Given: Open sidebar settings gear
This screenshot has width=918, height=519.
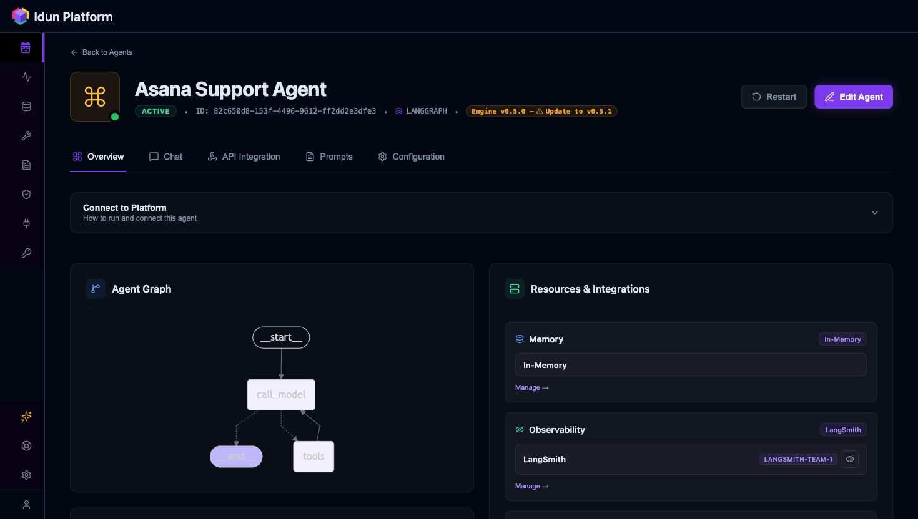Looking at the screenshot, I should (26, 475).
